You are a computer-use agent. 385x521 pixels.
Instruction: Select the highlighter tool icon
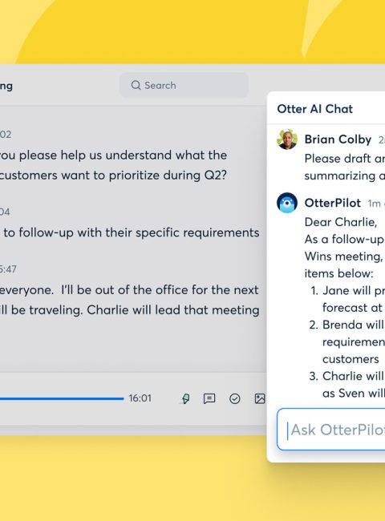185,398
